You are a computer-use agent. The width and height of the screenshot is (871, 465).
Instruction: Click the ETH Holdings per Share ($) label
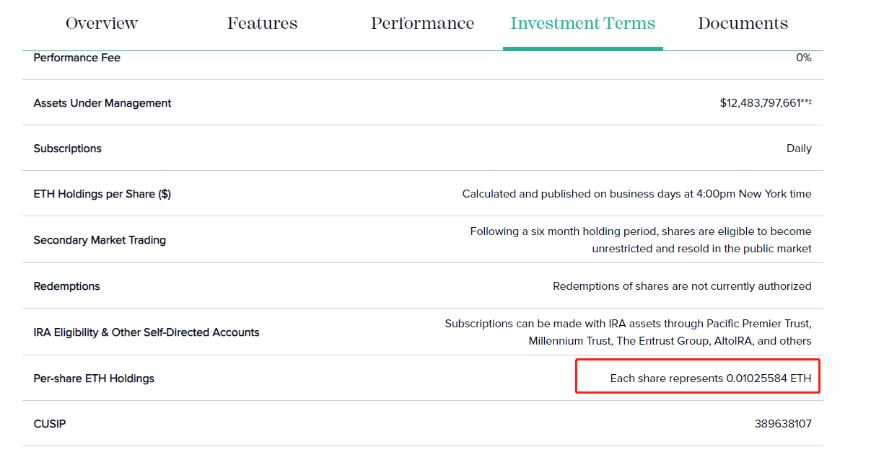(x=102, y=194)
